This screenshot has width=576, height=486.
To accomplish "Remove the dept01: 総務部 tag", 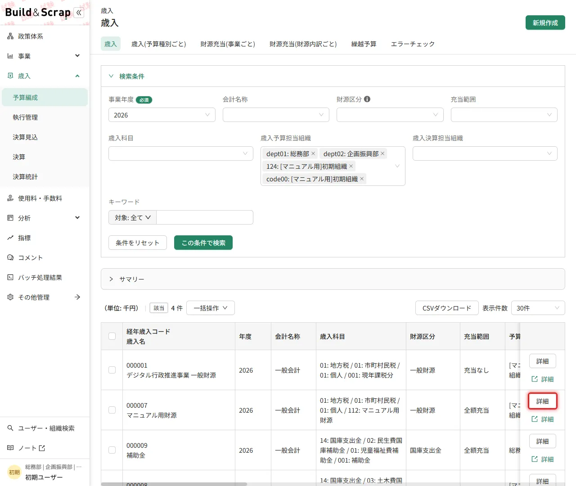I will click(x=313, y=154).
